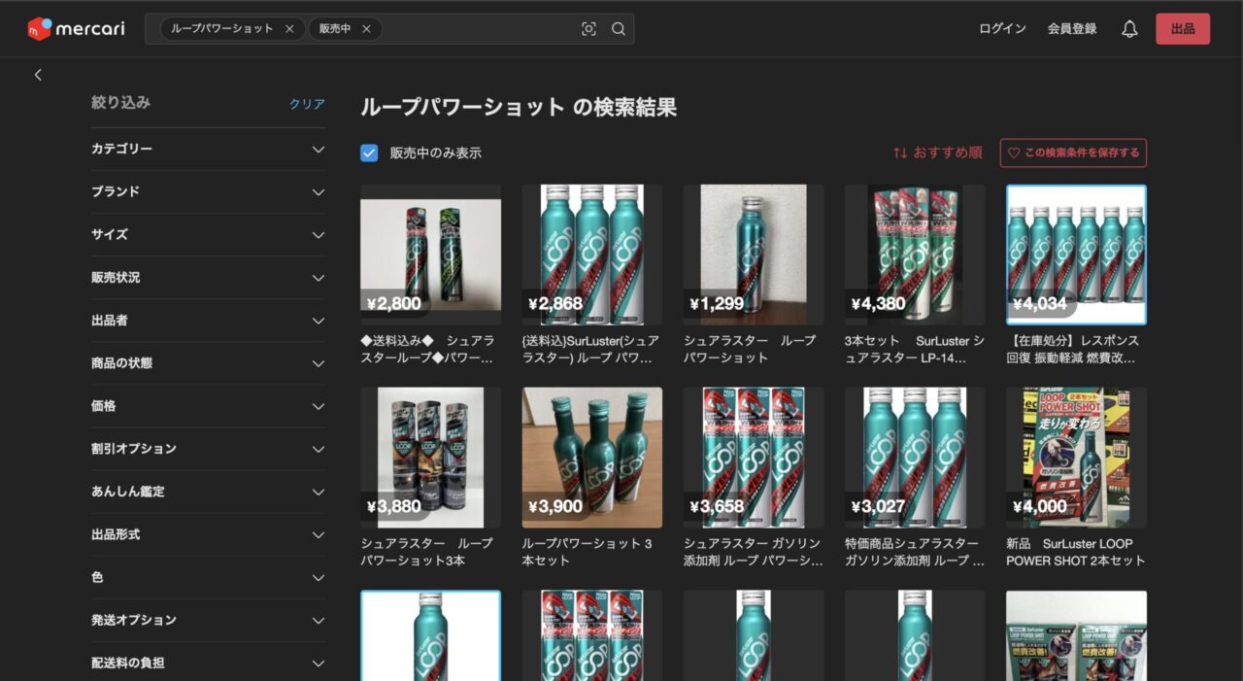Expand the 出品者 filter
The height and width of the screenshot is (681, 1243).
pos(208,321)
